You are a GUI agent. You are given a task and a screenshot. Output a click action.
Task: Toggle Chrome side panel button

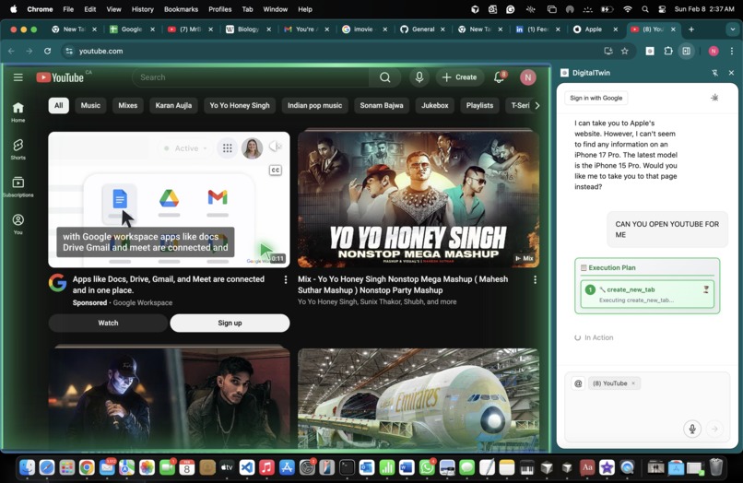coord(686,51)
